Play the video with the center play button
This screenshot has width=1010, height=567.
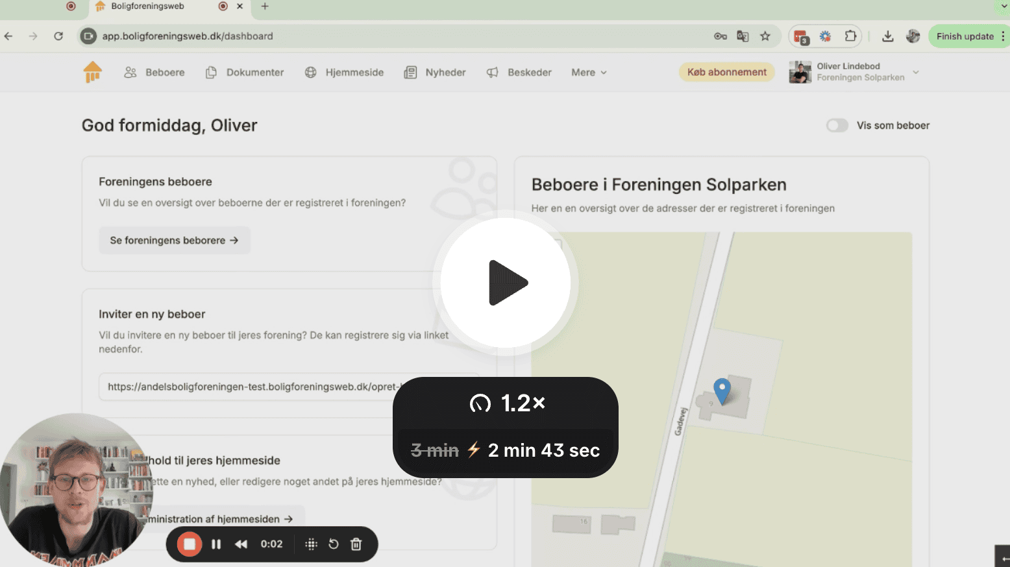coord(506,283)
